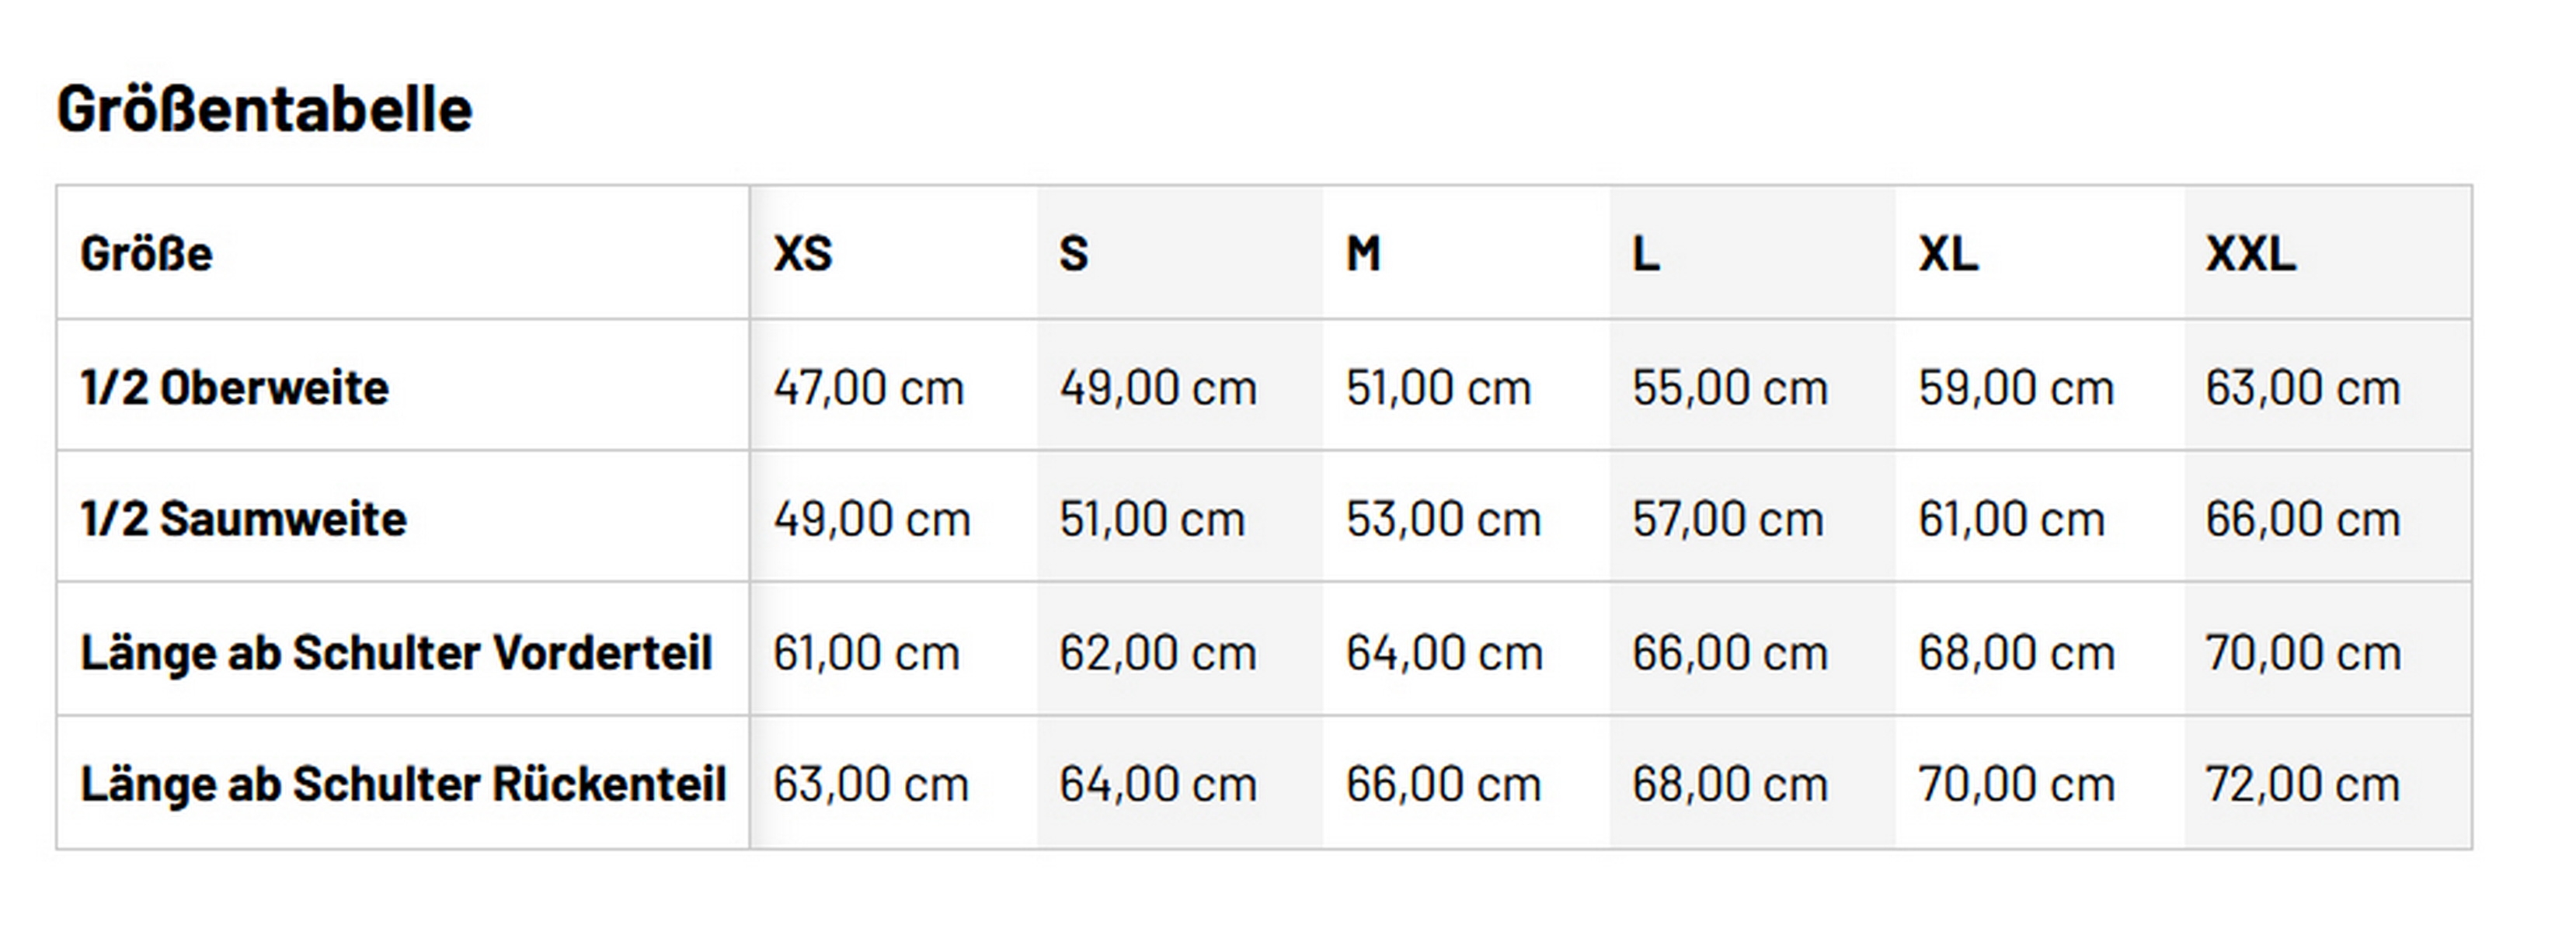Screen dimensions: 2576x932
Task: Select the L column header
Action: click(1646, 254)
